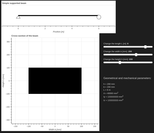Click the height h slider handle
The height and width of the screenshot is (133, 154).
(x=120, y=63)
